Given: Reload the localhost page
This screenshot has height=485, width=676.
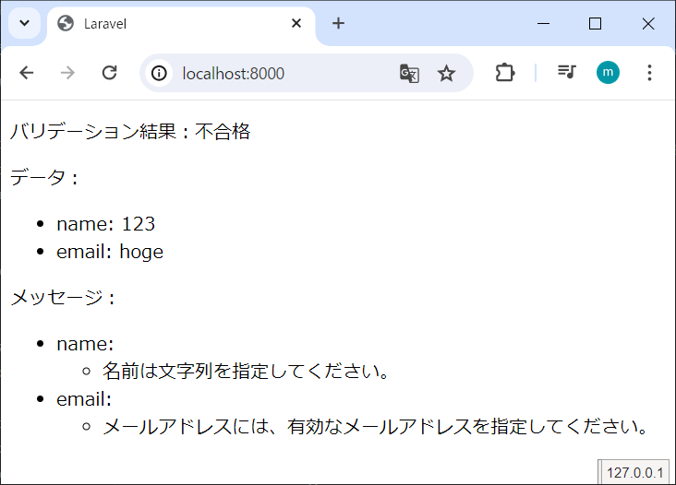Looking at the screenshot, I should (109, 73).
